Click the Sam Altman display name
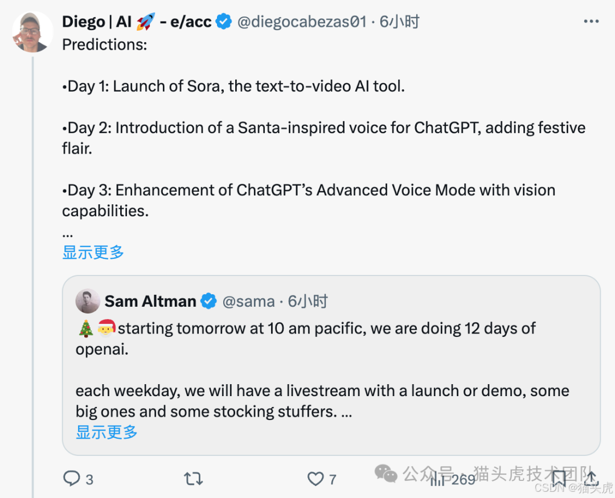 coord(150,301)
